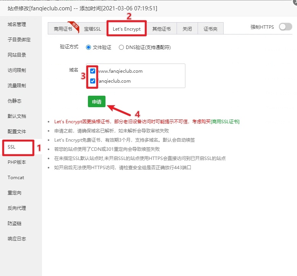Click the note 有效期3个月 free certificate
This screenshot has width=297, height=276.
pyautogui.click(x=125, y=140)
